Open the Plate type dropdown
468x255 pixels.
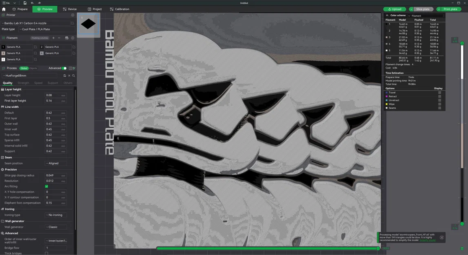(47, 29)
